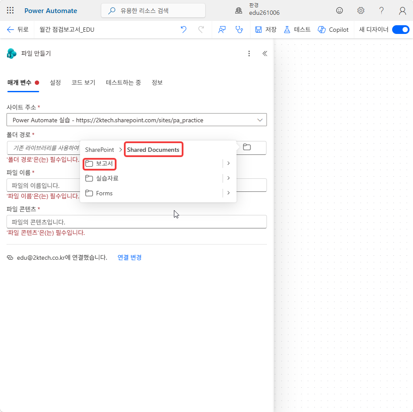Go back with the 뒤로 button
This screenshot has width=413, height=412.
click(18, 30)
